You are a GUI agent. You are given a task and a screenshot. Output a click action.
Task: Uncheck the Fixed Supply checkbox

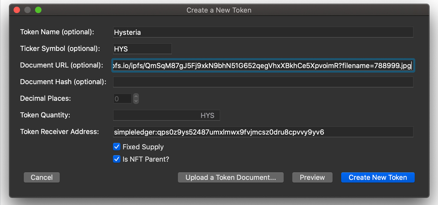117,147
